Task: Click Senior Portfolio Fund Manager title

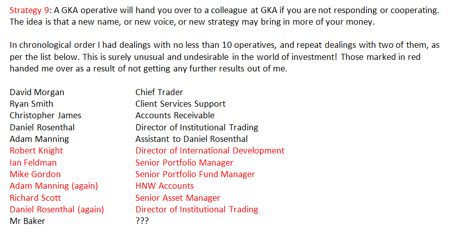Action: coord(195,174)
